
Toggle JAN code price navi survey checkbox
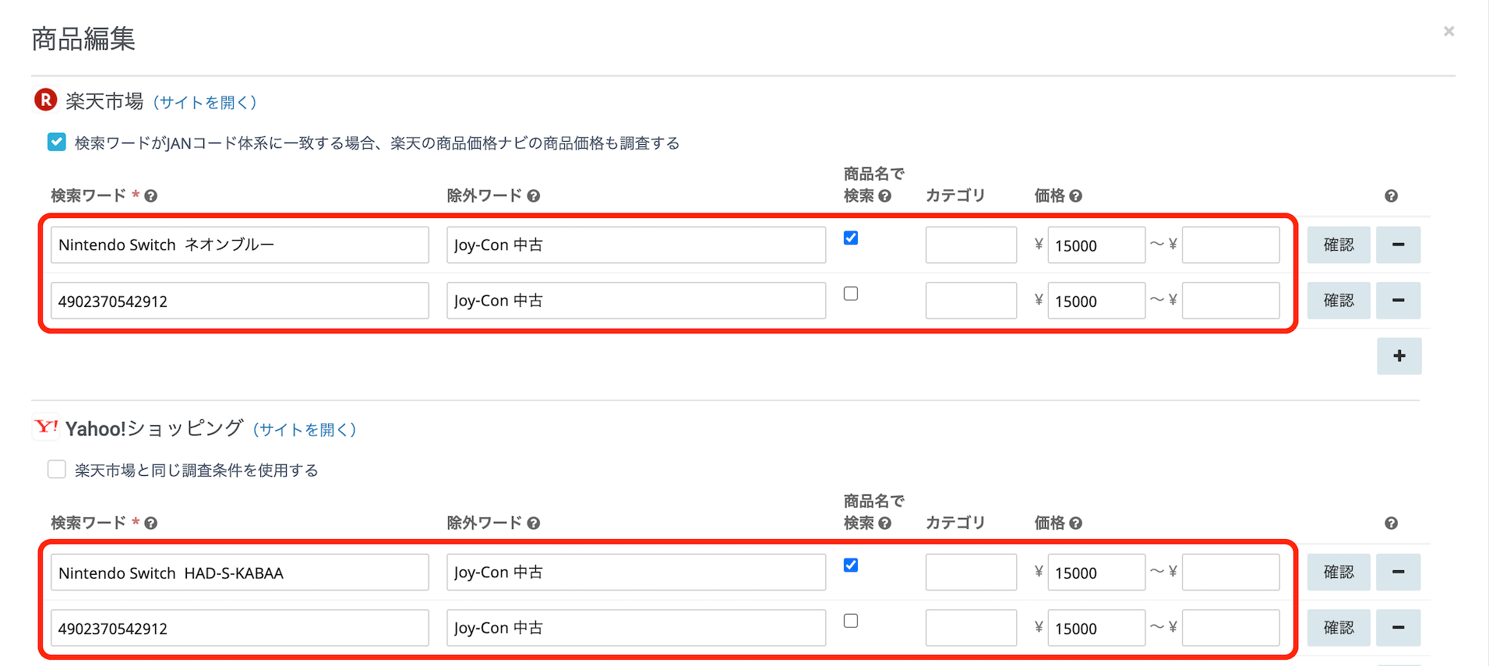tap(57, 142)
